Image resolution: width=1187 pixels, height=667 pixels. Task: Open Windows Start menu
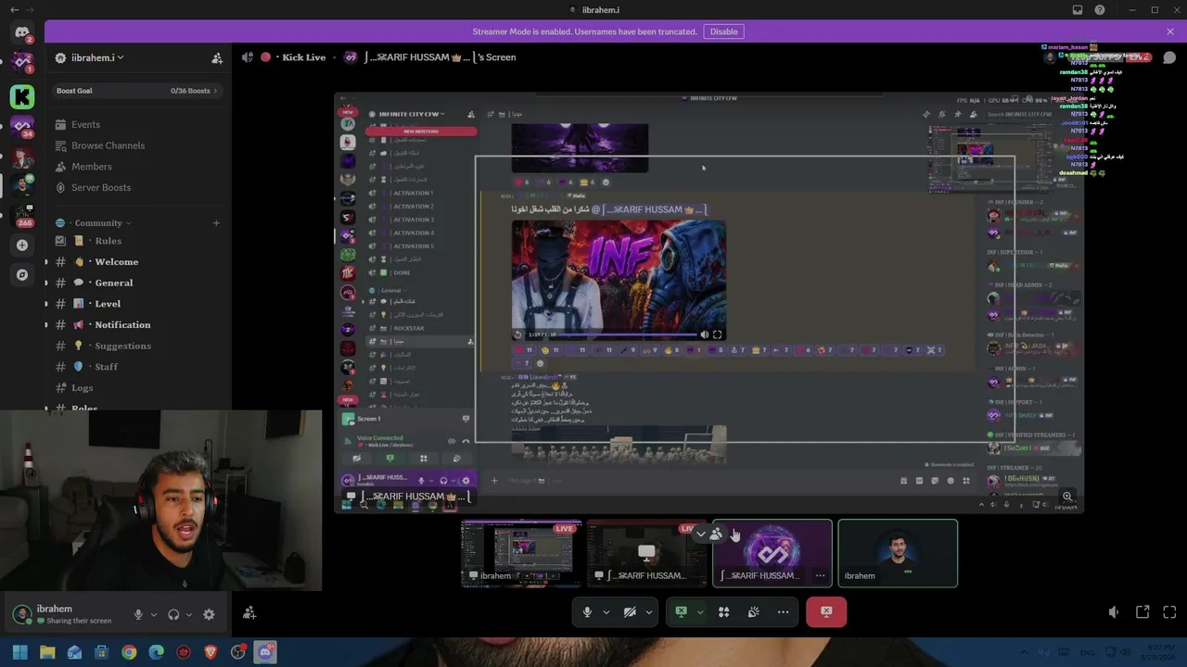click(19, 653)
